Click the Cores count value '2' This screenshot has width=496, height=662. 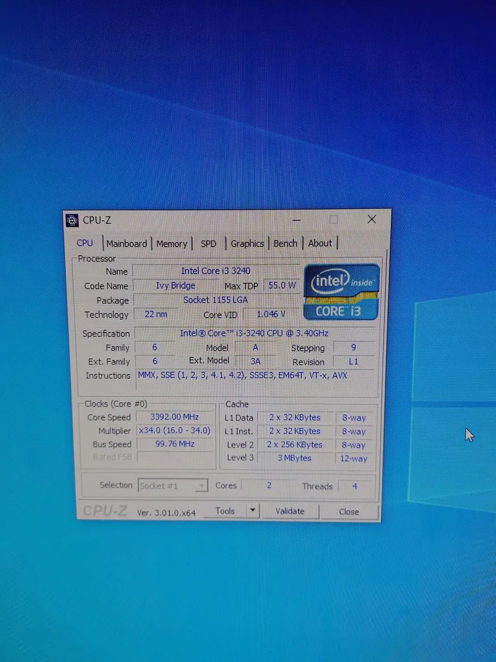tap(269, 486)
